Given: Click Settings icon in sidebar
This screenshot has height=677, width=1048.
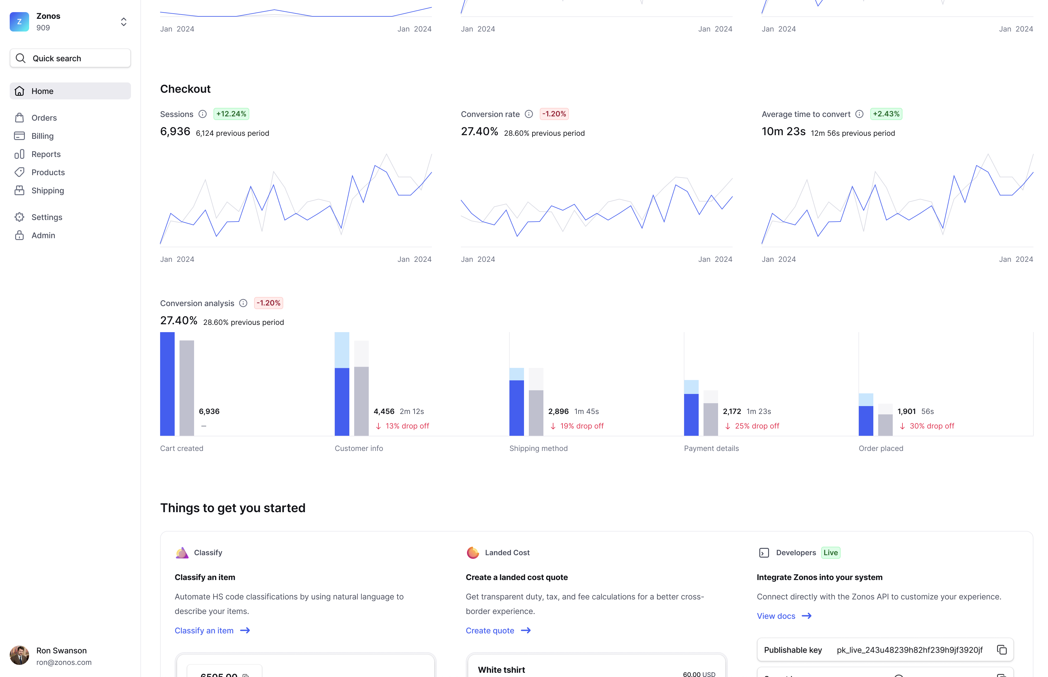Looking at the screenshot, I should [x=21, y=217].
